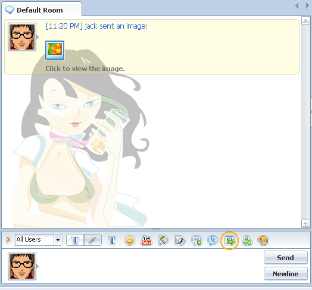Click the send image icon
Screen dimensions: 312x290
(x=230, y=240)
